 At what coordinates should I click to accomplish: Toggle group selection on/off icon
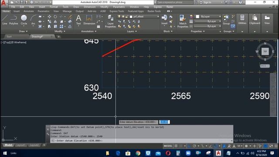point(233,26)
